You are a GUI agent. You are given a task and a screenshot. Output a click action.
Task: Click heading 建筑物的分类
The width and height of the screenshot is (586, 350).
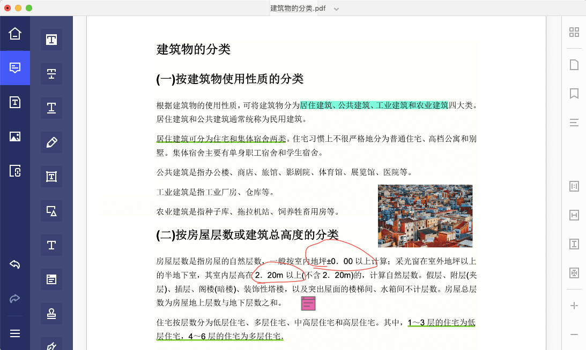194,49
